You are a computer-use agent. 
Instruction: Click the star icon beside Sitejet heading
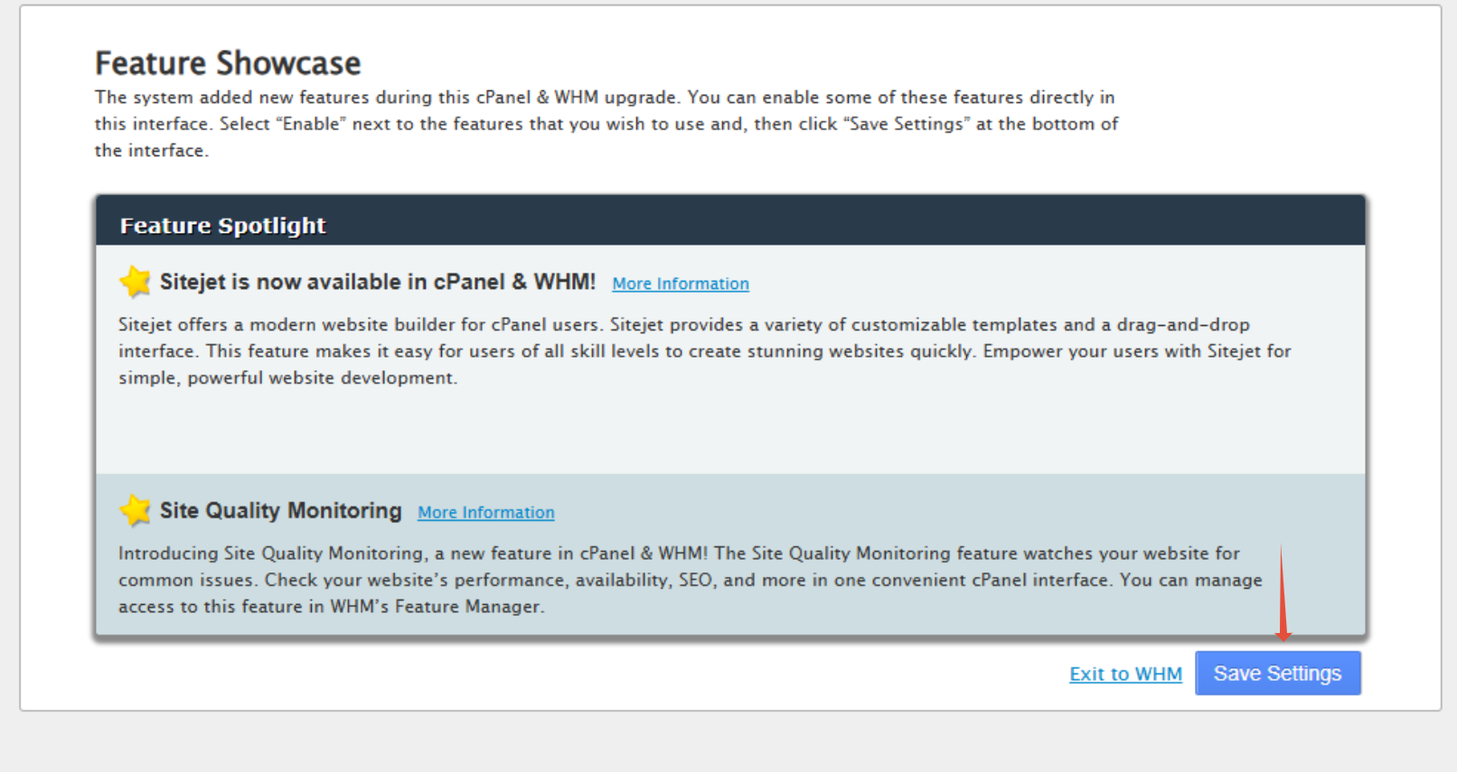tap(135, 282)
